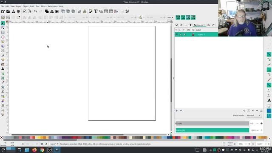Screen dimensions: 272x153
Task: Select the Spiral tool
Action: tap(3, 51)
